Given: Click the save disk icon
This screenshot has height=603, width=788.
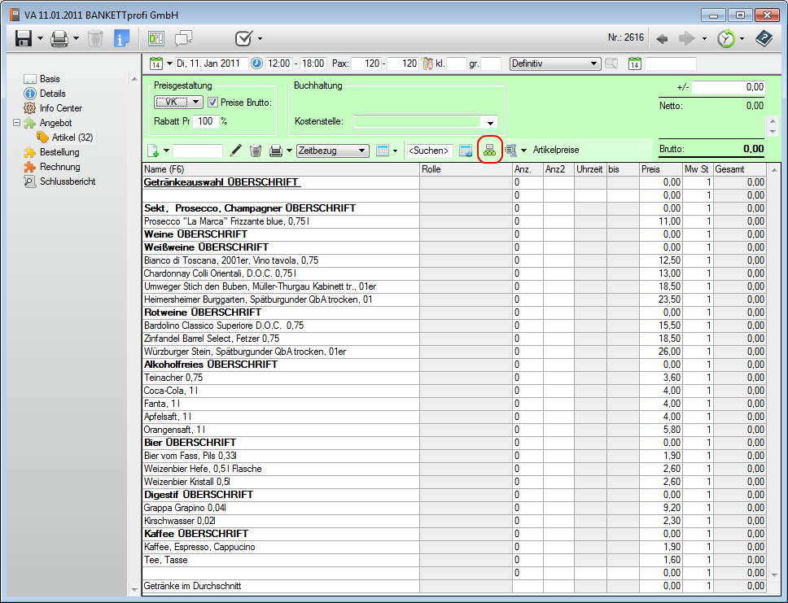Looking at the screenshot, I should 23,38.
